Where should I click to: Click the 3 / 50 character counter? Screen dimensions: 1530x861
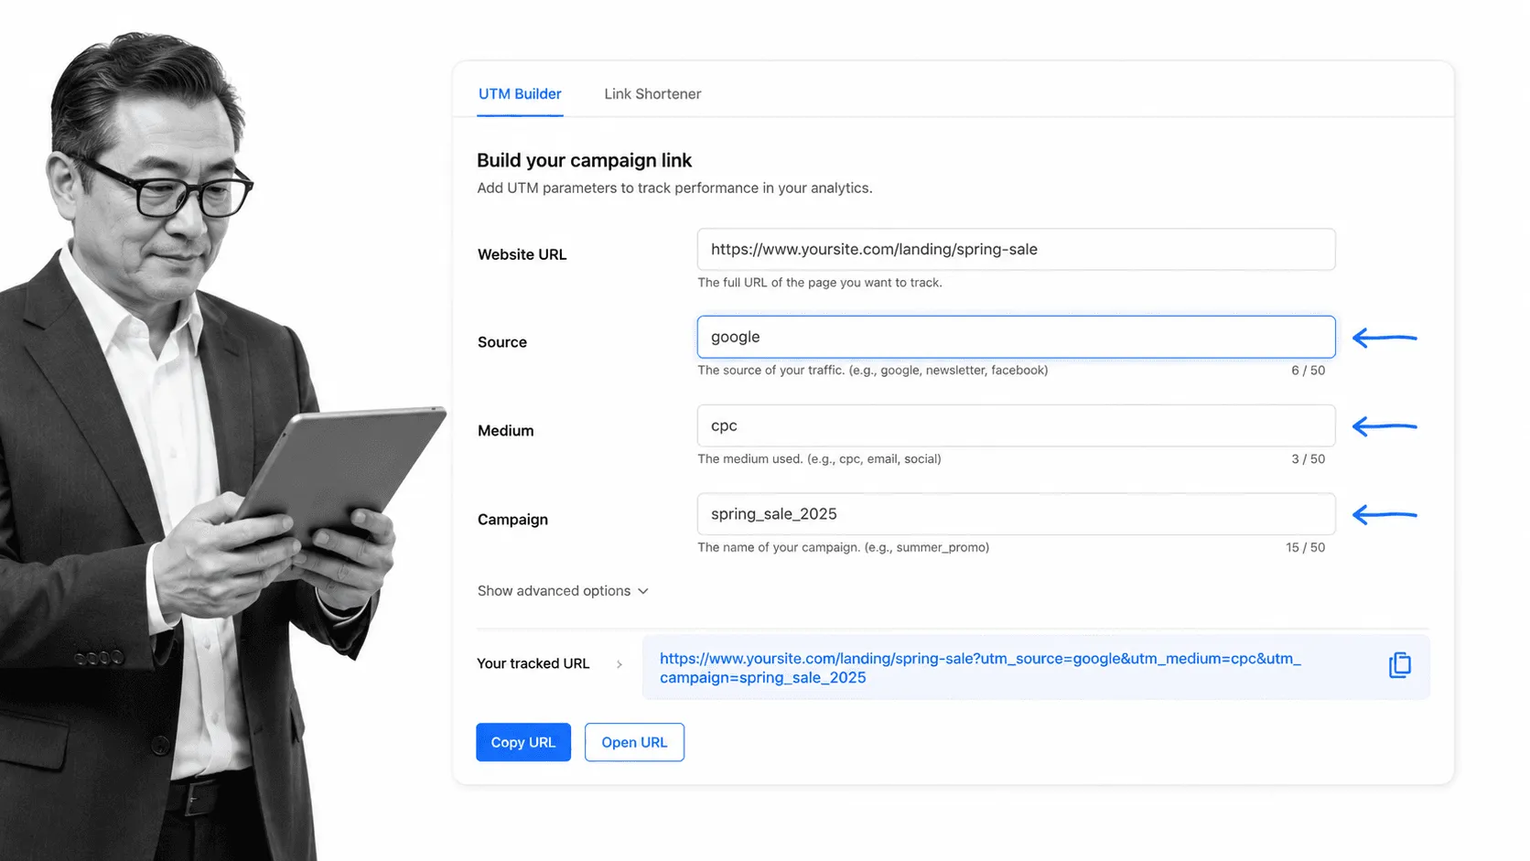point(1308,459)
